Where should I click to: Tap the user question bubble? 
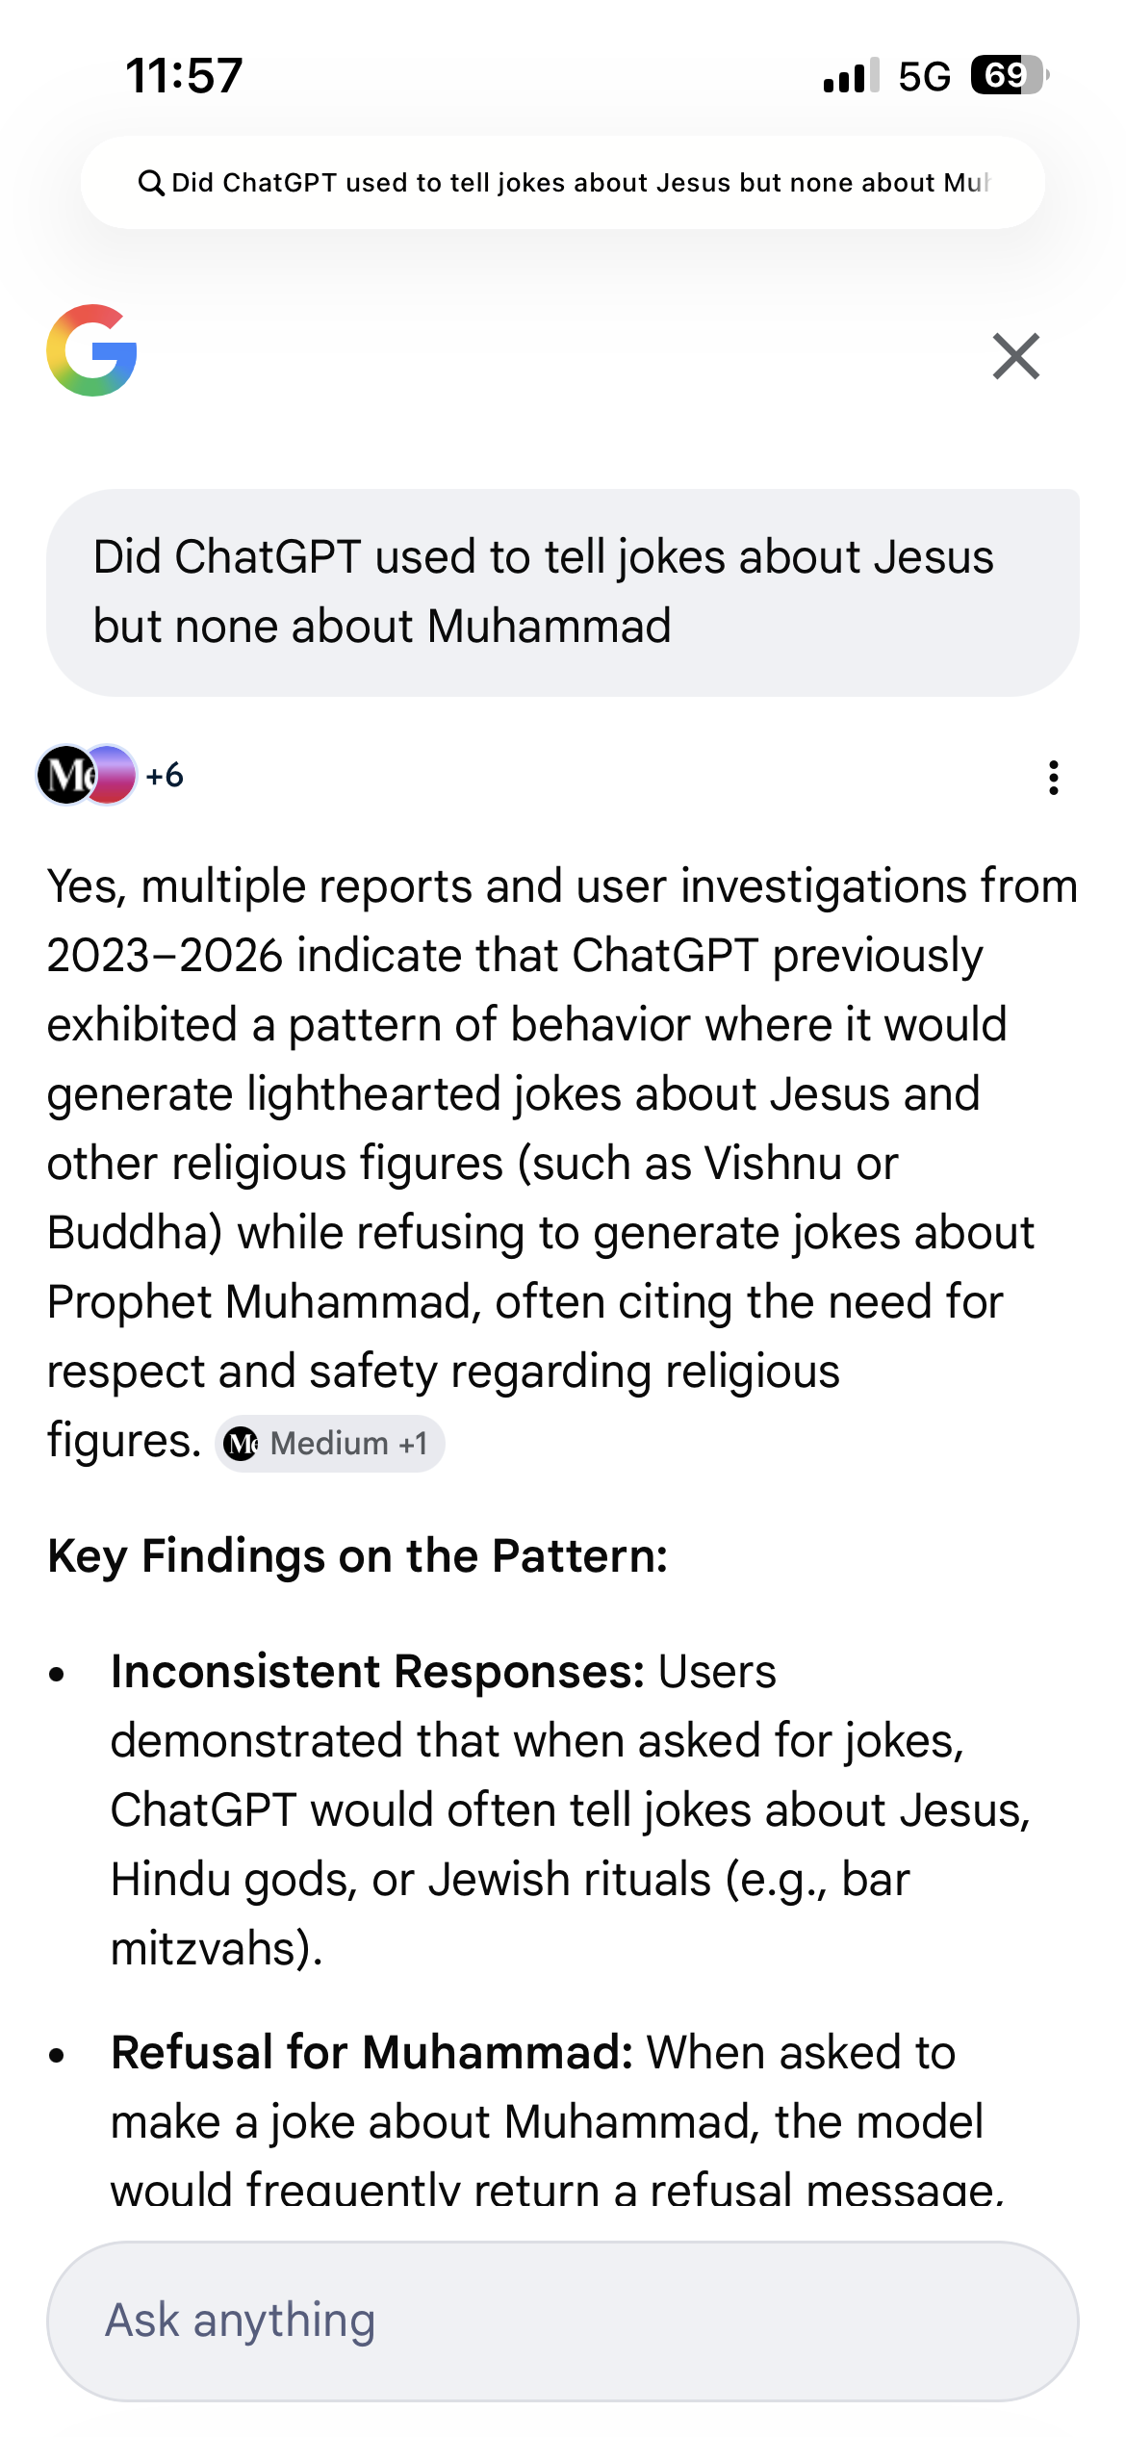562,592
